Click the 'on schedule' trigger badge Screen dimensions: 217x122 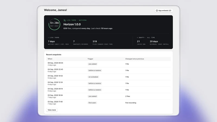93,77
